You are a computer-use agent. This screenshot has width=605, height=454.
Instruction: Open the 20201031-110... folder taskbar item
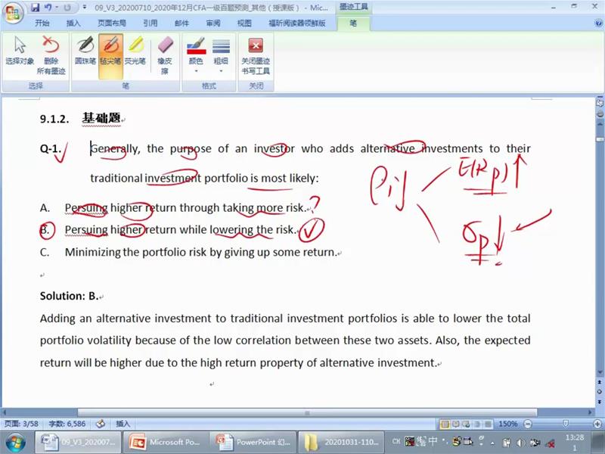coord(341,443)
